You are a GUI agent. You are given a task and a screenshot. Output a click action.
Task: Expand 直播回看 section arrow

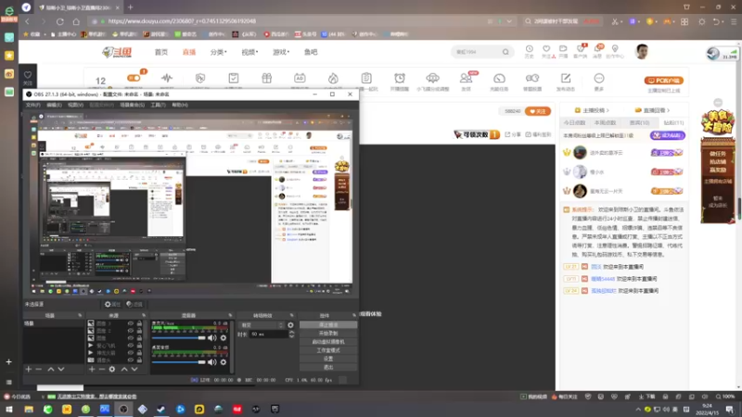tap(668, 110)
